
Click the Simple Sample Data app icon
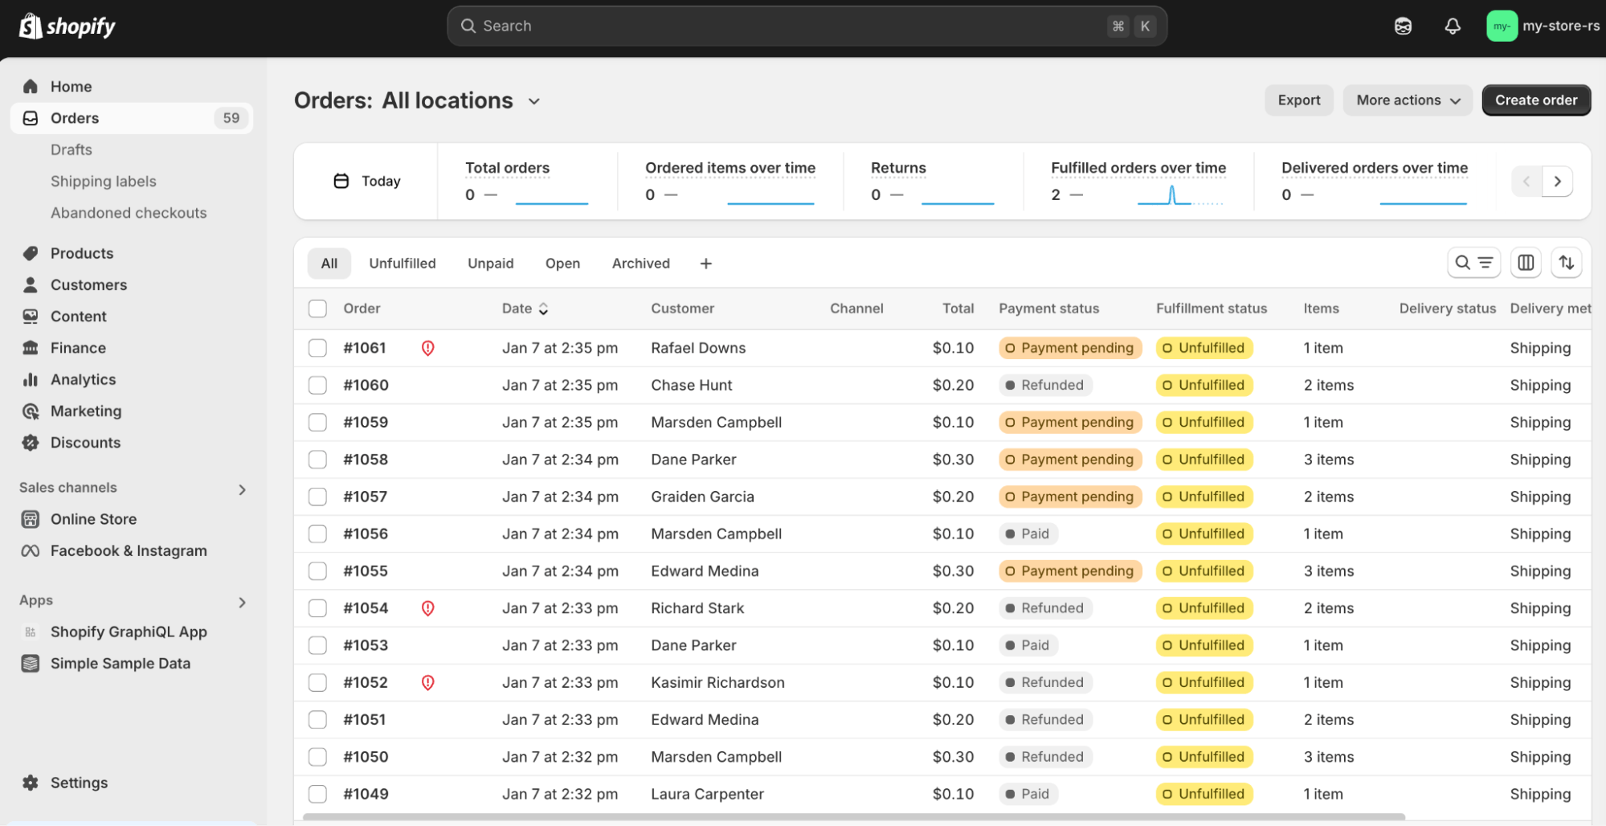31,664
